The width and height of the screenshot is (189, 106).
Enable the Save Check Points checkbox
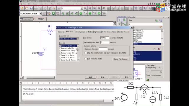click(x=60, y=60)
